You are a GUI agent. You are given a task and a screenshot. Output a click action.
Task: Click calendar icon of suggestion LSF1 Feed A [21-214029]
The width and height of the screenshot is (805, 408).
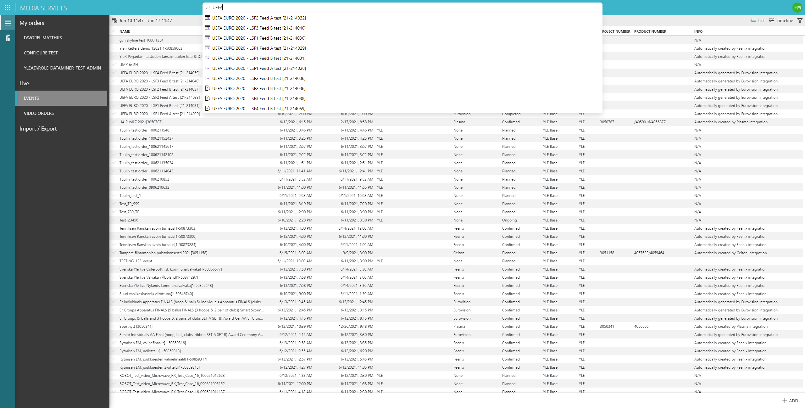click(208, 48)
